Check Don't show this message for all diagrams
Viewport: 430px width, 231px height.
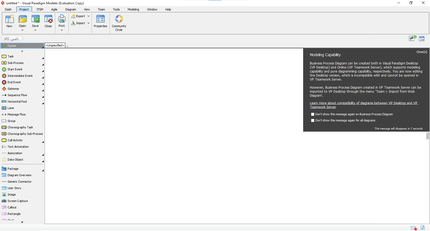pos(313,120)
